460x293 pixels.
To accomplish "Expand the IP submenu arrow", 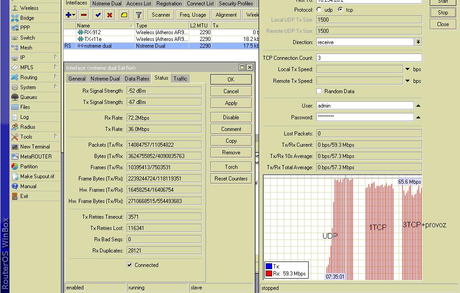I will click(55, 57).
